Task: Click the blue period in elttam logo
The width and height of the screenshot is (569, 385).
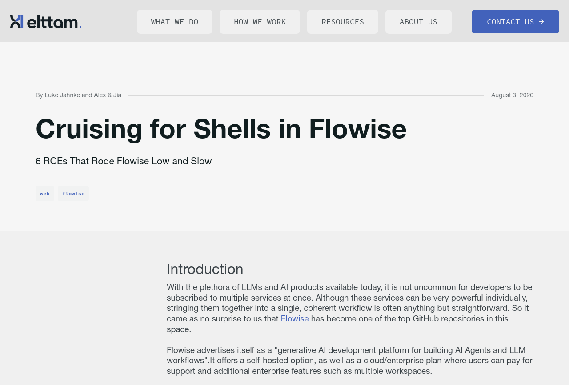Action: 80,27
